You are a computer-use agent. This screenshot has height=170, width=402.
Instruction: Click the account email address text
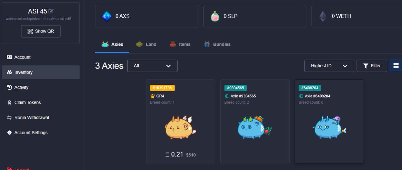tap(41, 19)
